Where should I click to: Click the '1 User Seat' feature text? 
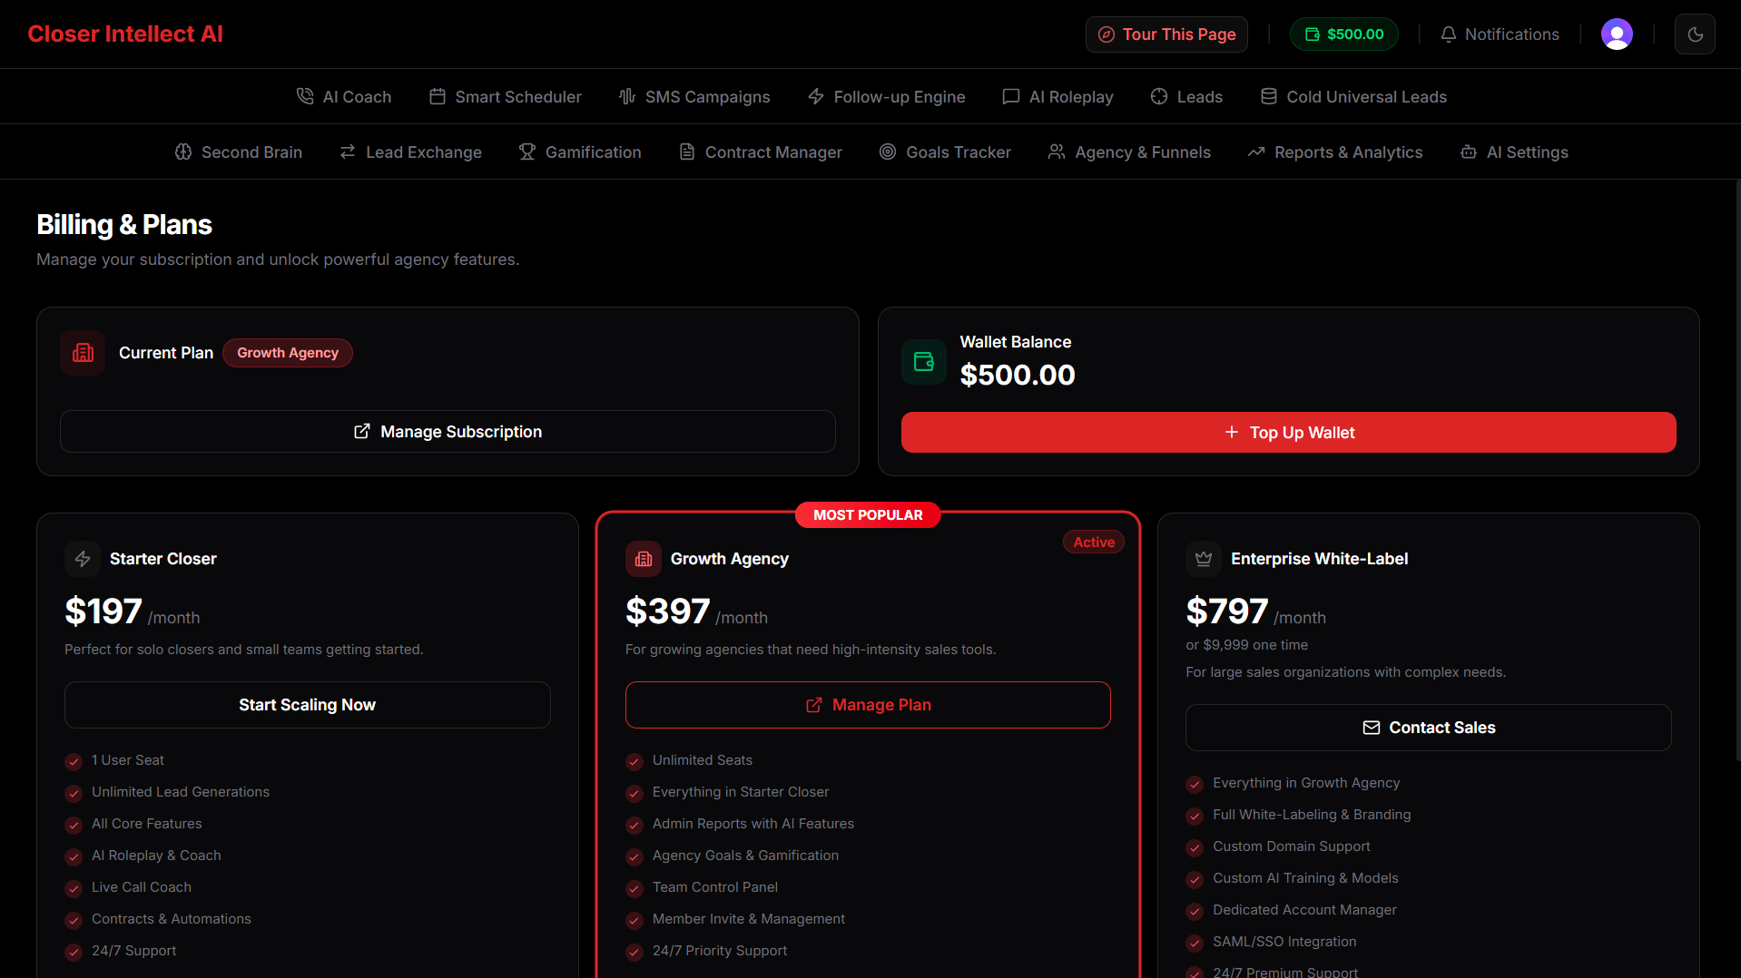point(128,760)
